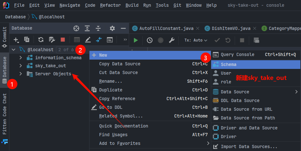301x151 pixels.
Task: Click the console settings wrench icon
Action: [171, 40]
